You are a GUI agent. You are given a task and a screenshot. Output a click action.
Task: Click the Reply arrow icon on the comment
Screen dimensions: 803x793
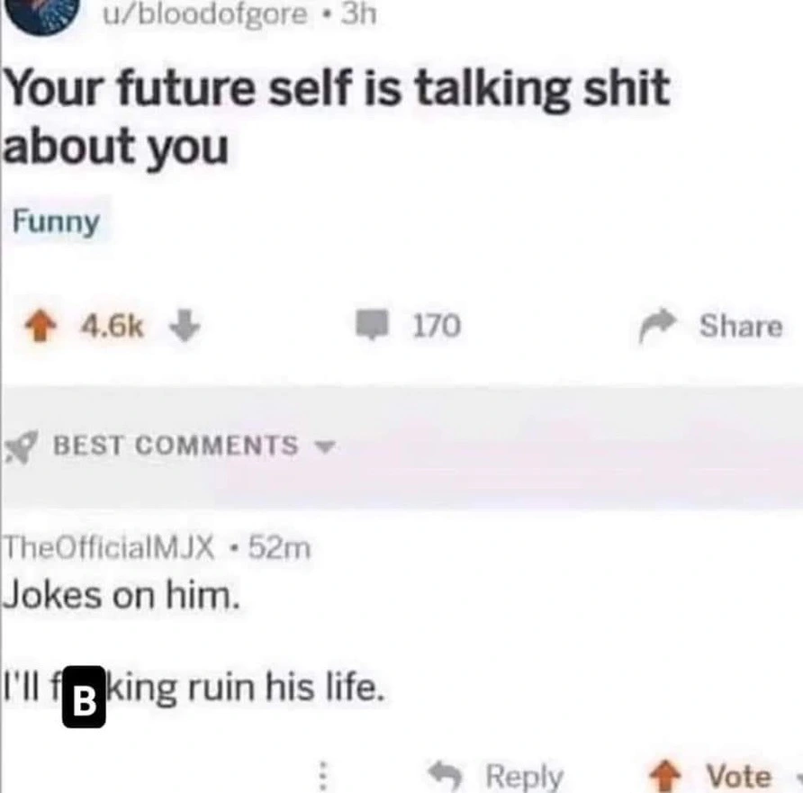tap(446, 776)
